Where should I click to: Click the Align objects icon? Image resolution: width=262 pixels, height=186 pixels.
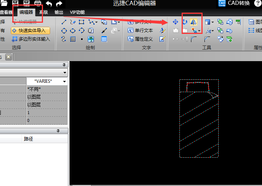(x=238, y=22)
